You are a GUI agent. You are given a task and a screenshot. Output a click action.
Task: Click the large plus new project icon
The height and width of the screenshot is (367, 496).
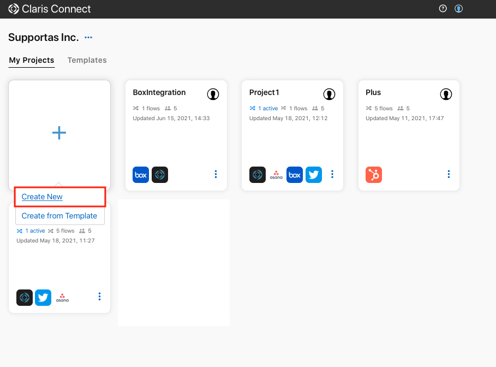click(x=59, y=133)
